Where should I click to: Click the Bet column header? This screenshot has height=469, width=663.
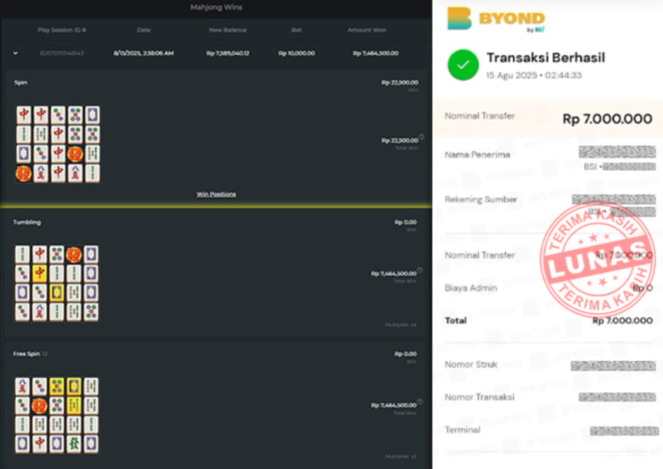pyautogui.click(x=296, y=30)
